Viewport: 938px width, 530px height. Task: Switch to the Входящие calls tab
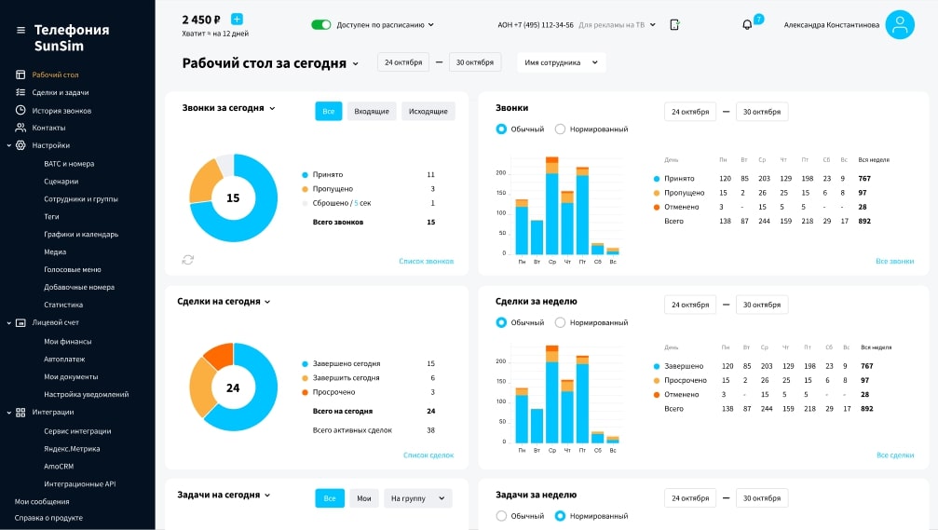click(372, 112)
